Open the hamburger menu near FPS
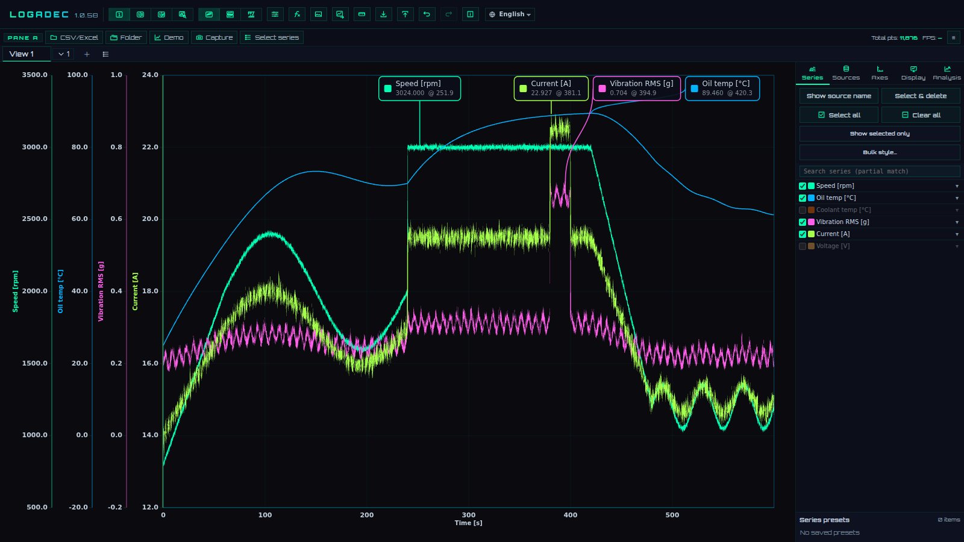Viewport: 964px width, 542px height. tap(953, 38)
